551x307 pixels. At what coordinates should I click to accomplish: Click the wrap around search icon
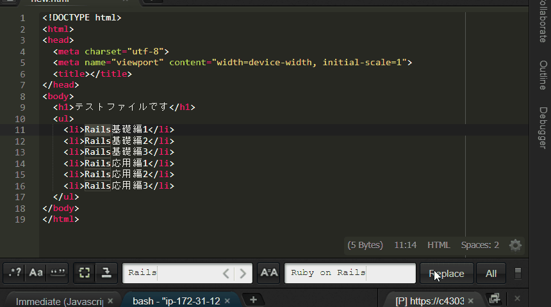(x=106, y=273)
